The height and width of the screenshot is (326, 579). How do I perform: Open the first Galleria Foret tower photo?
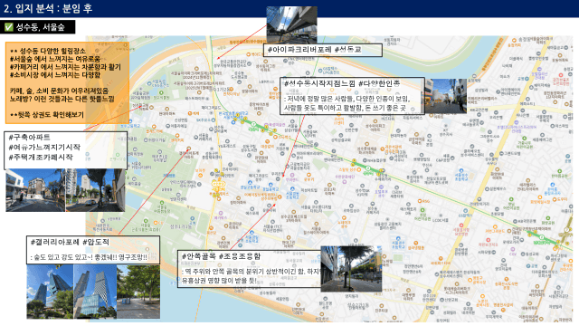(50, 292)
